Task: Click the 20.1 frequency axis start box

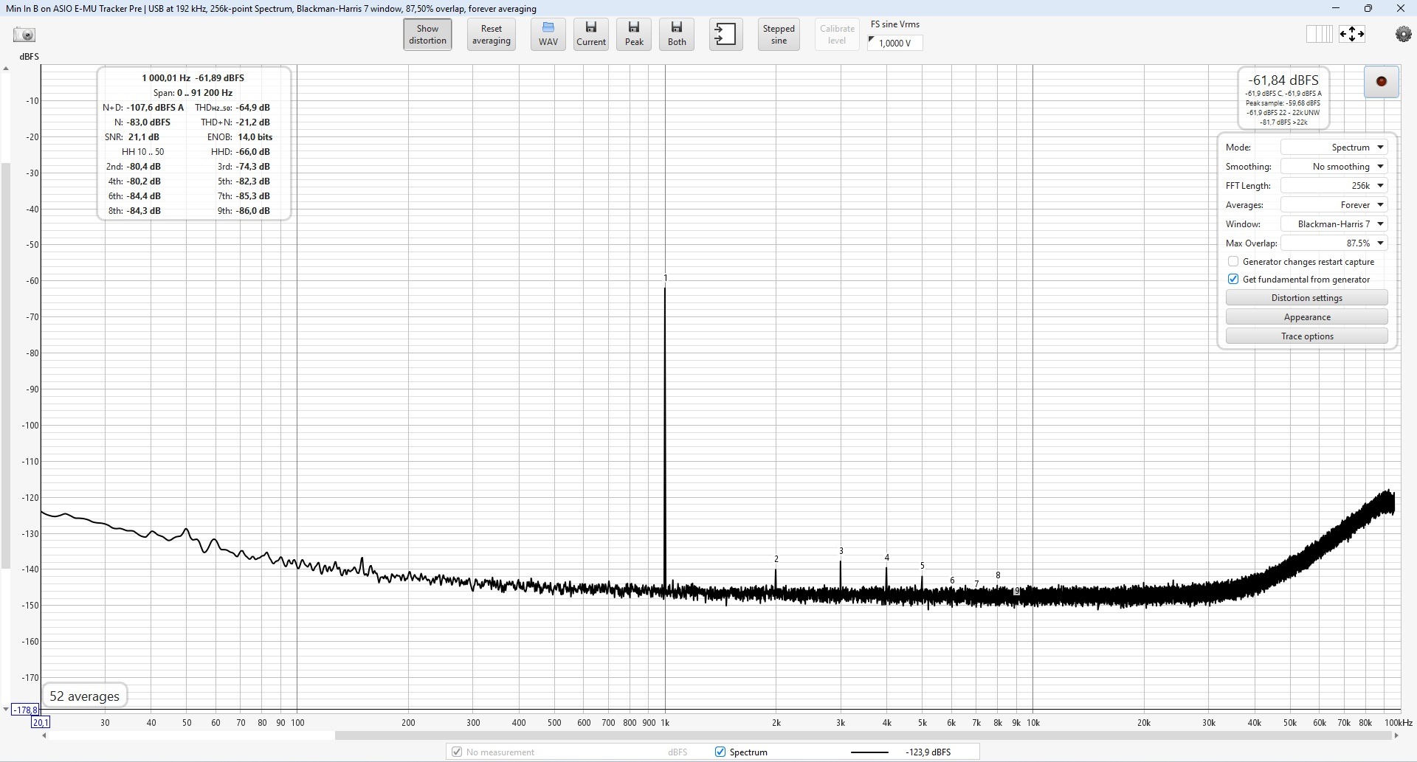Action: (x=41, y=723)
